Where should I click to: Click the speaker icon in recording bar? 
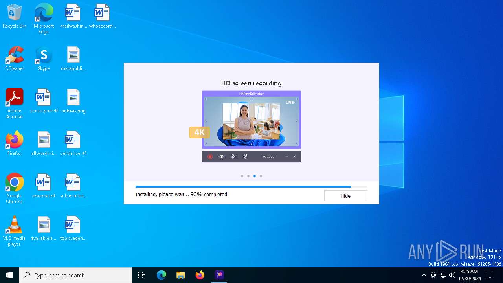[x=222, y=156]
